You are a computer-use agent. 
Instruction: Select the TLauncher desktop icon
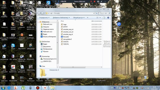tap(39, 80)
